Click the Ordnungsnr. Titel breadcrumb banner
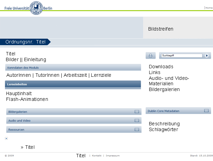This screenshot has width=213, height=161. (x=25, y=42)
